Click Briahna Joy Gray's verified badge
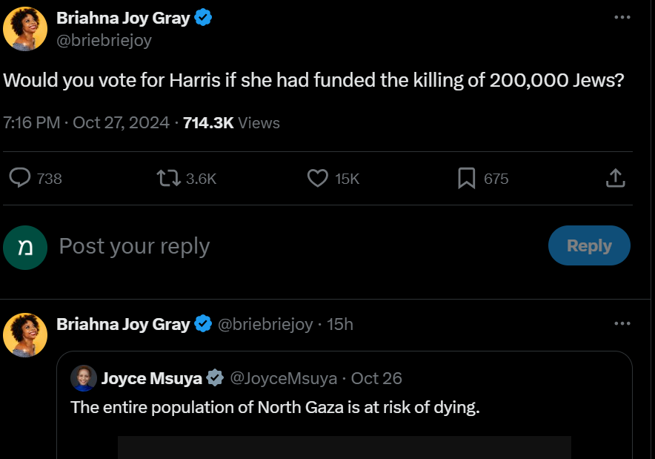655x459 pixels. pyautogui.click(x=203, y=19)
